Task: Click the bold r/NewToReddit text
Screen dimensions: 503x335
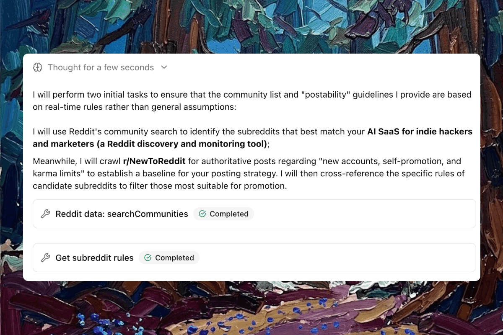Action: coord(154,161)
